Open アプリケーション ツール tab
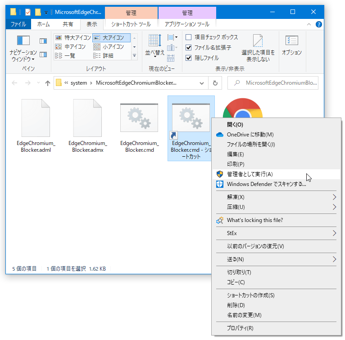 [187, 24]
